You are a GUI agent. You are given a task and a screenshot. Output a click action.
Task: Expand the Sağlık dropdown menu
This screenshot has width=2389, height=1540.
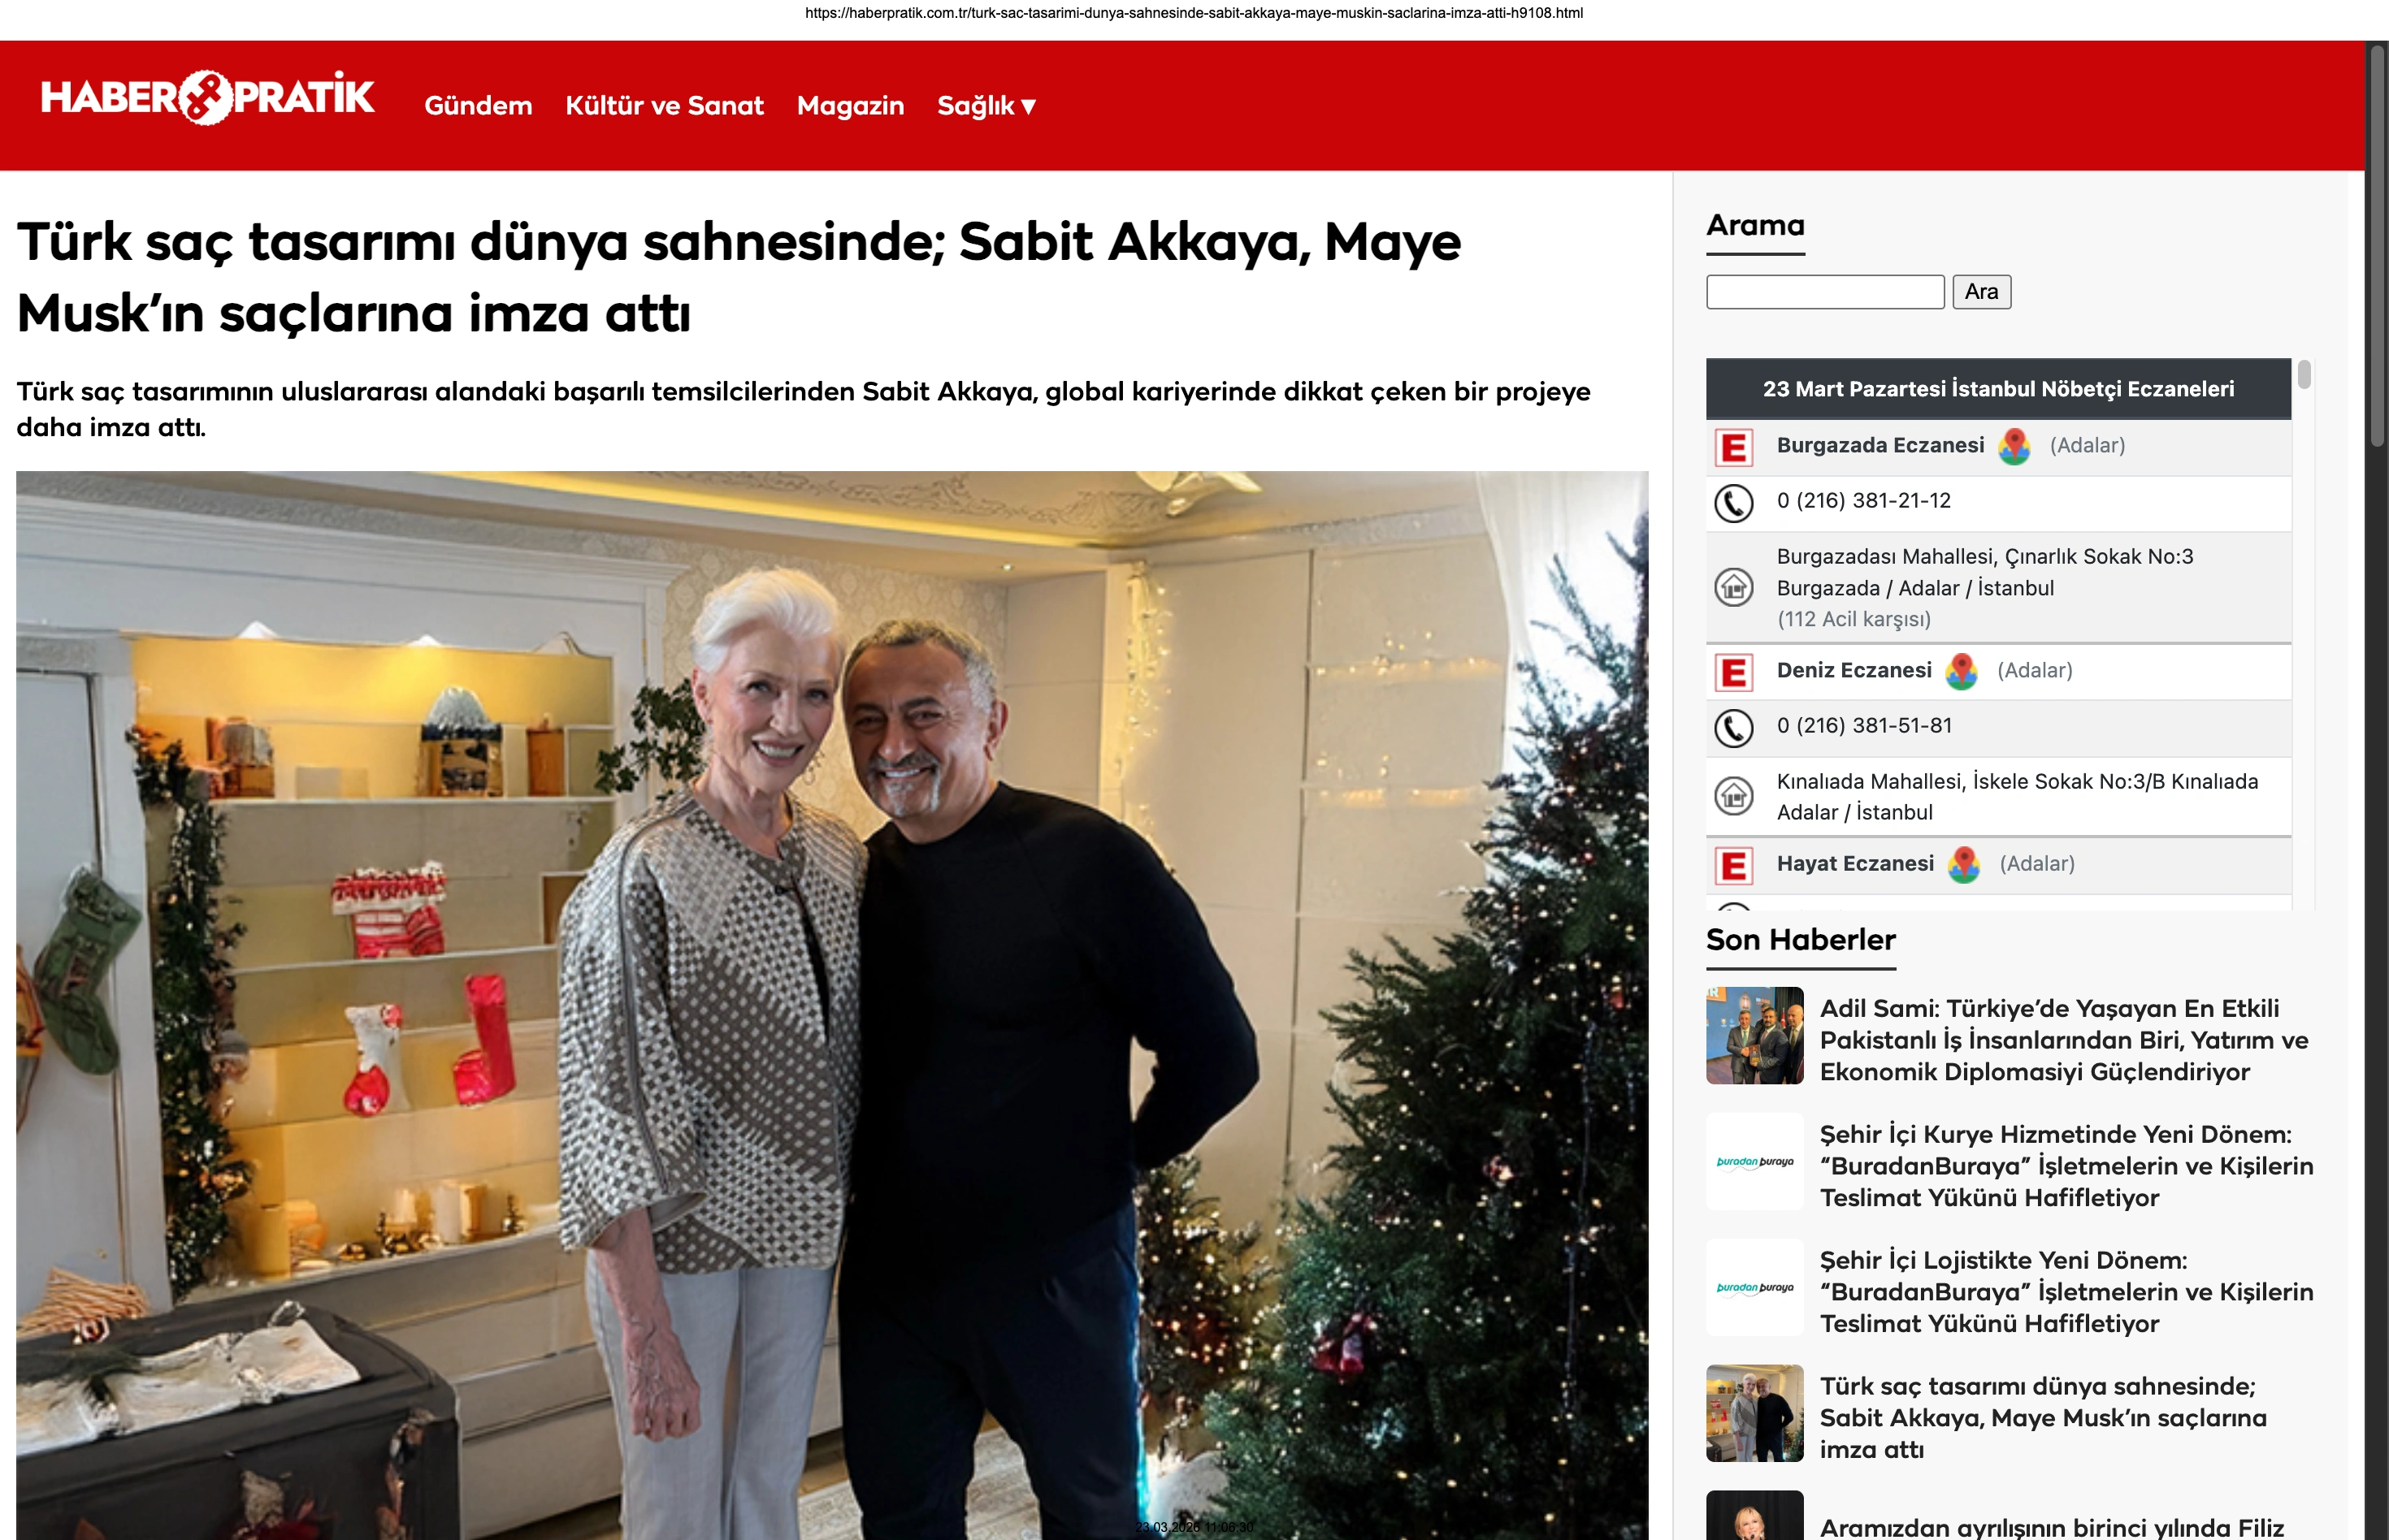coord(986,105)
